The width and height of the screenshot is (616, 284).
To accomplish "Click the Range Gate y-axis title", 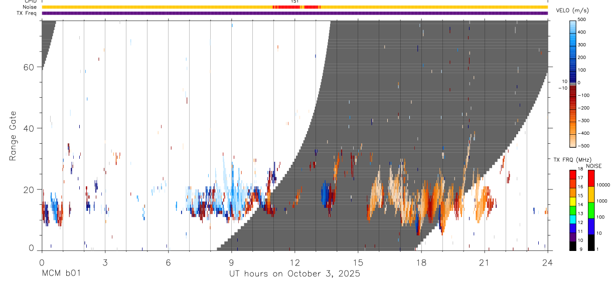I will point(14,136).
